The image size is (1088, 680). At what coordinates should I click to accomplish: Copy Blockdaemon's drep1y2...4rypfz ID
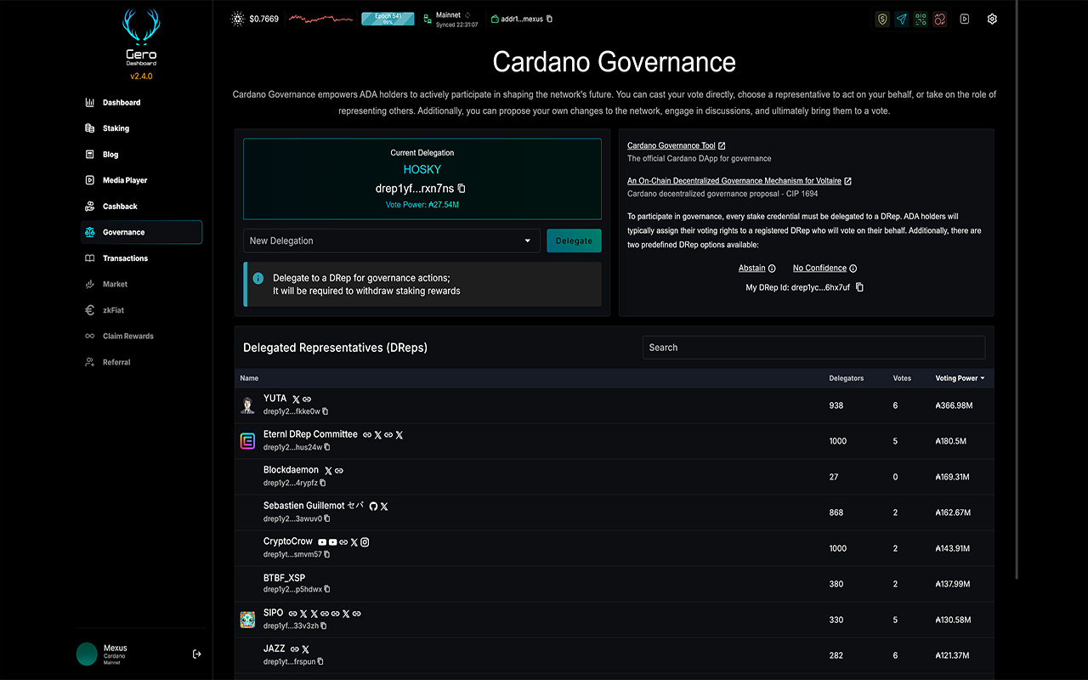[323, 483]
